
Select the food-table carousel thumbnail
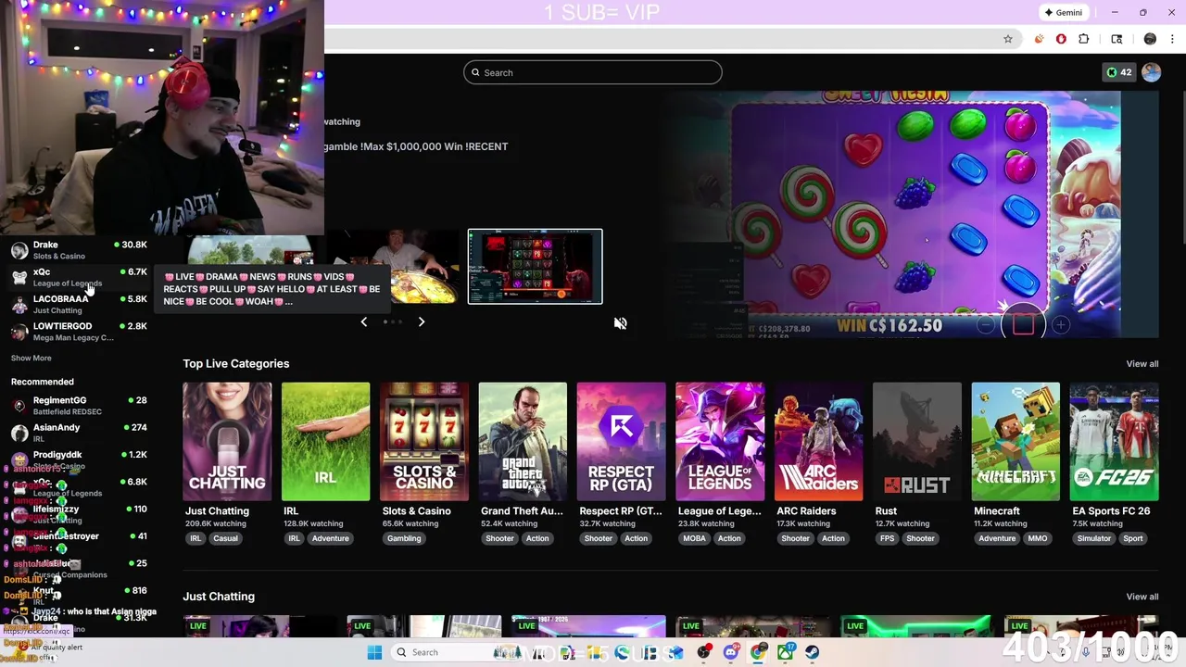425,267
